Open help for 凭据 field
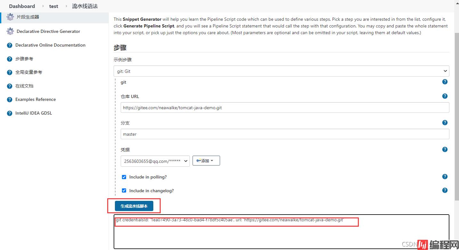 coord(445,149)
